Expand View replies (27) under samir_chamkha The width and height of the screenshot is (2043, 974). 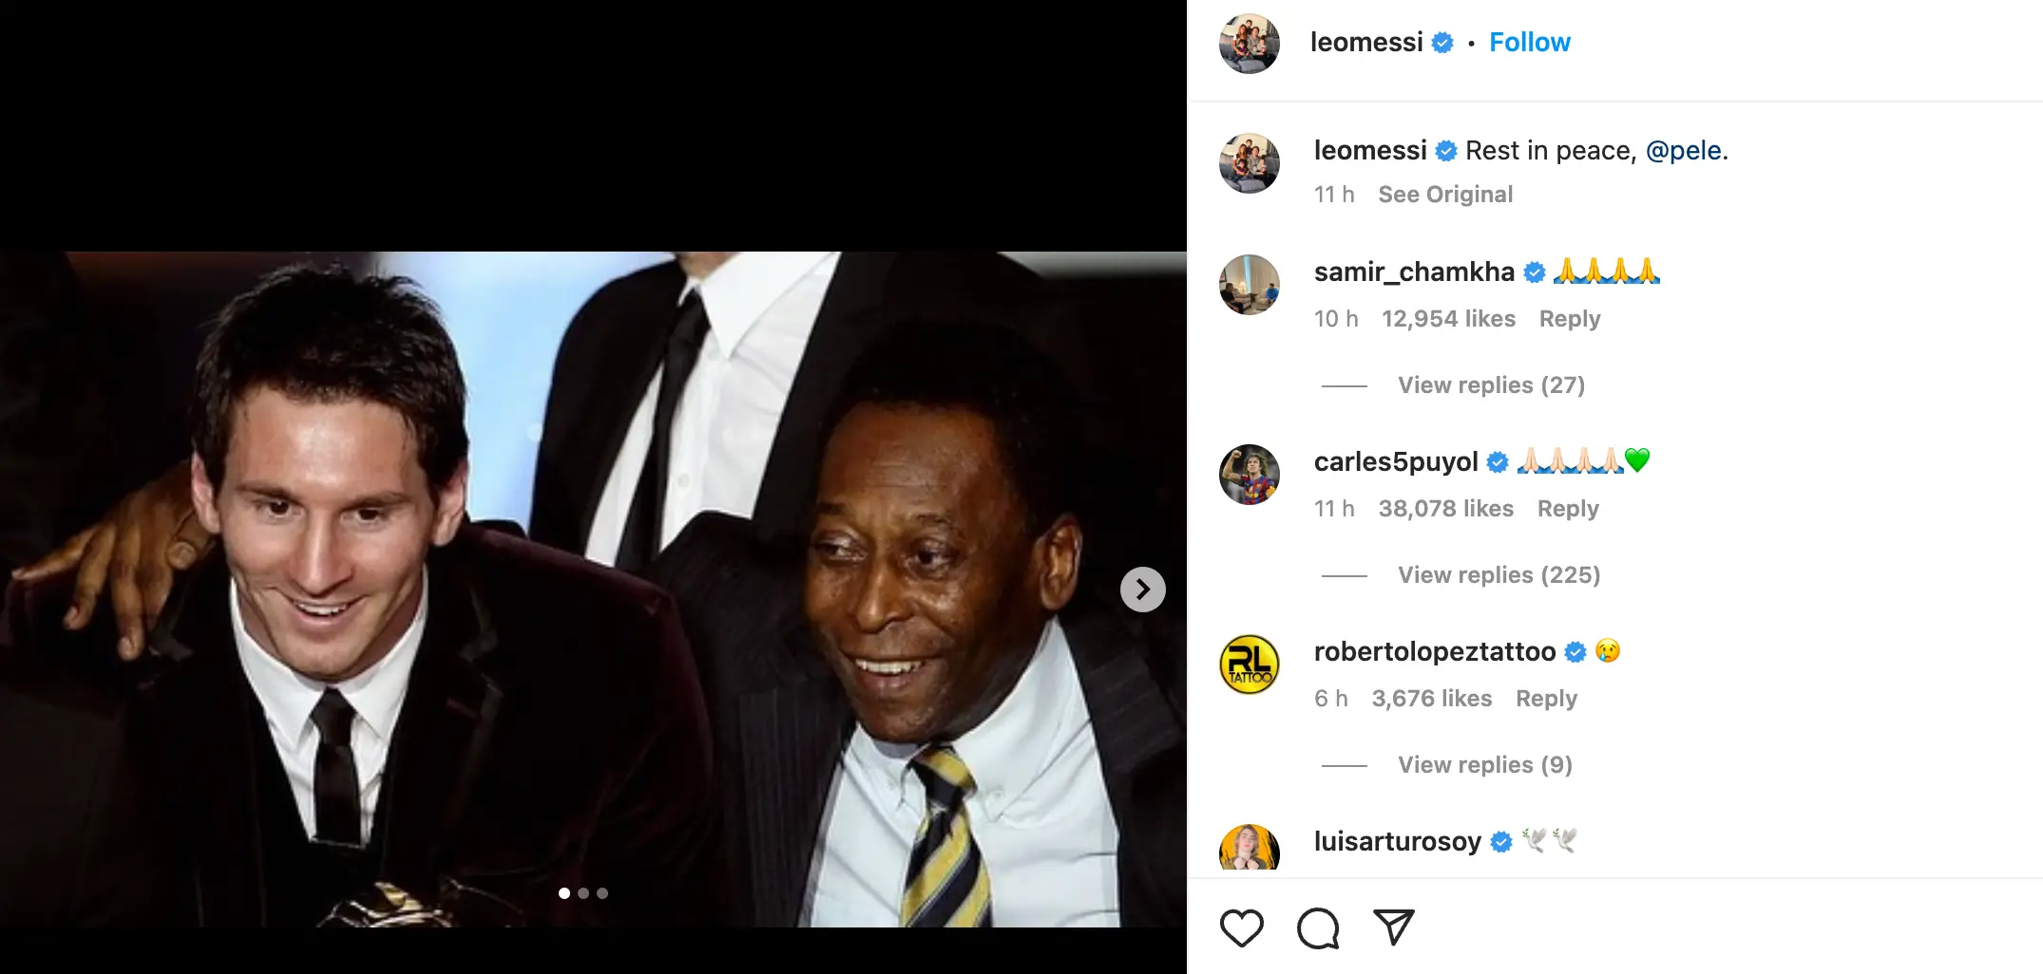tap(1491, 385)
